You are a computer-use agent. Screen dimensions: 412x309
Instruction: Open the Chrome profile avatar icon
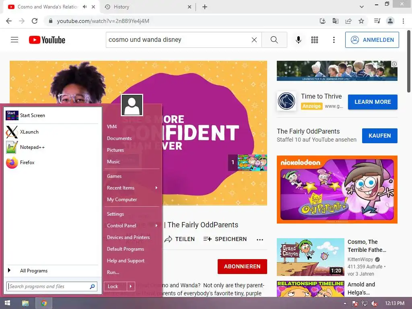[x=390, y=21]
